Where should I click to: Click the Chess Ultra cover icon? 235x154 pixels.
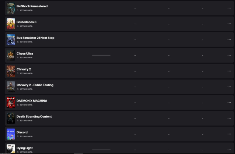pos(11,55)
